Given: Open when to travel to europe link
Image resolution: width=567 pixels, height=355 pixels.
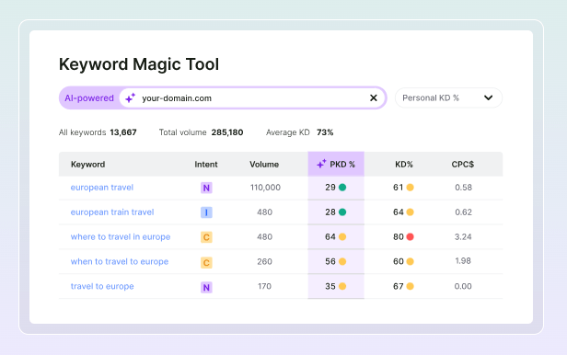Looking at the screenshot, I should (x=120, y=261).
